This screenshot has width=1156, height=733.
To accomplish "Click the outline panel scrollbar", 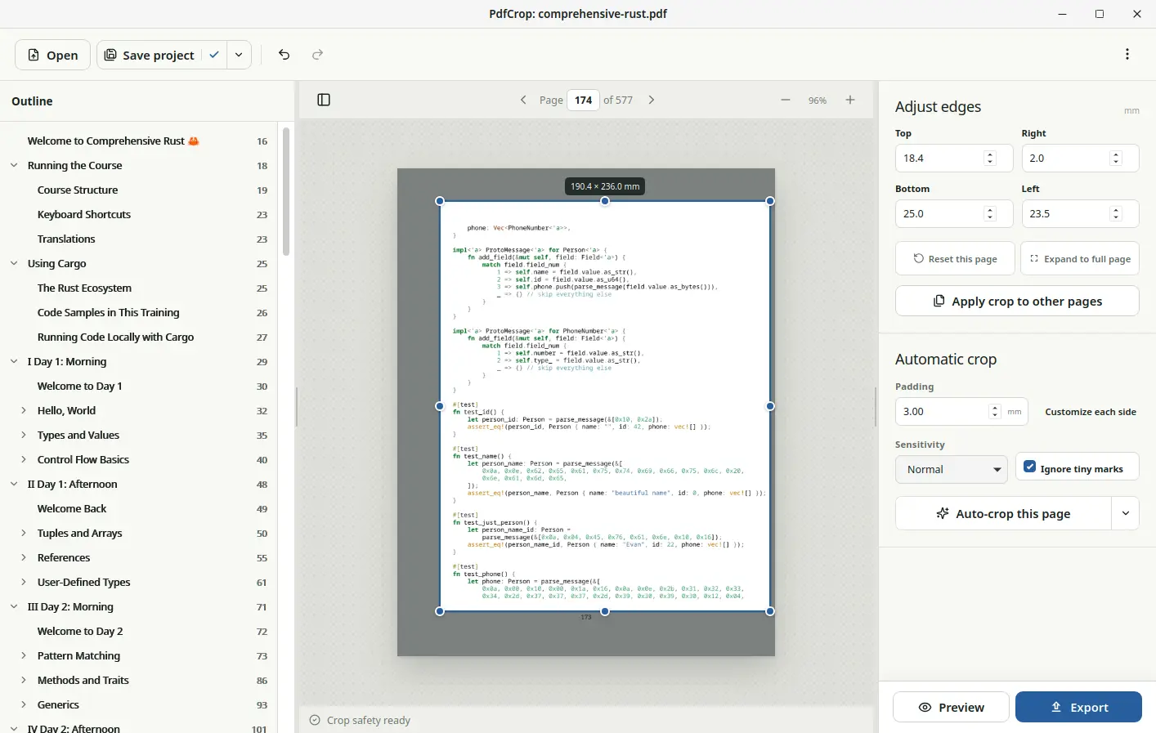I will [x=286, y=192].
